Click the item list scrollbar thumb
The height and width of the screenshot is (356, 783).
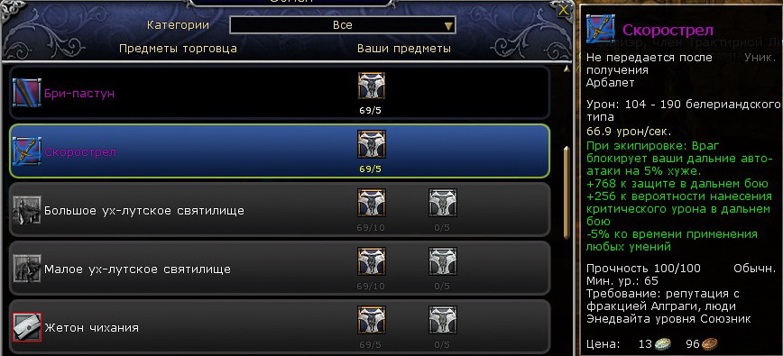click(x=566, y=192)
